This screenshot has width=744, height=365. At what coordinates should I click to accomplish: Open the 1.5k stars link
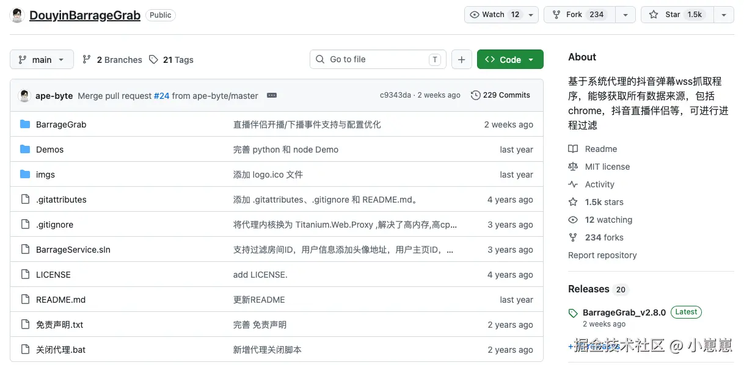(596, 201)
